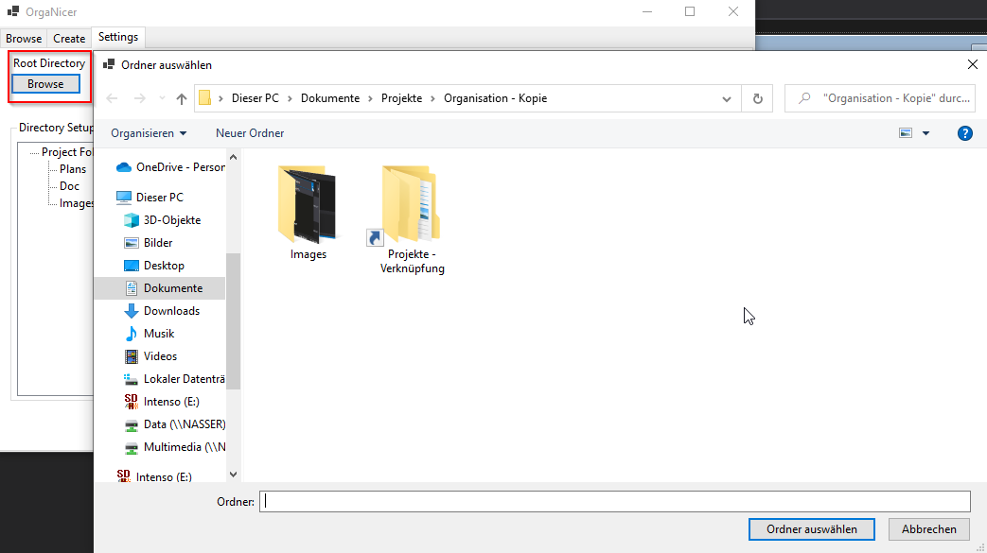
Task: Maximize the OrgaNicer window
Action: [x=690, y=11]
